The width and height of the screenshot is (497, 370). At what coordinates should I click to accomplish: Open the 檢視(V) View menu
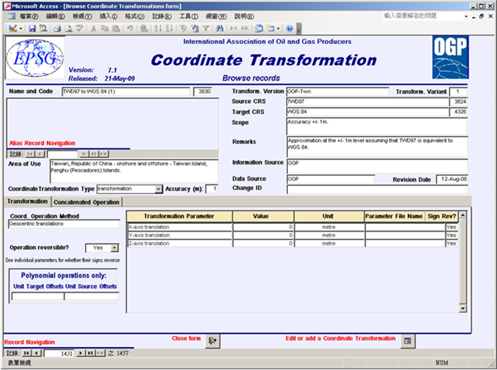pyautogui.click(x=82, y=16)
